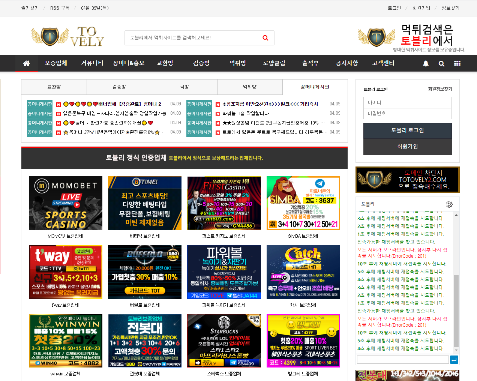Screen dimensions: 477x381
Task: Open the First Casino banner
Action: click(224, 203)
